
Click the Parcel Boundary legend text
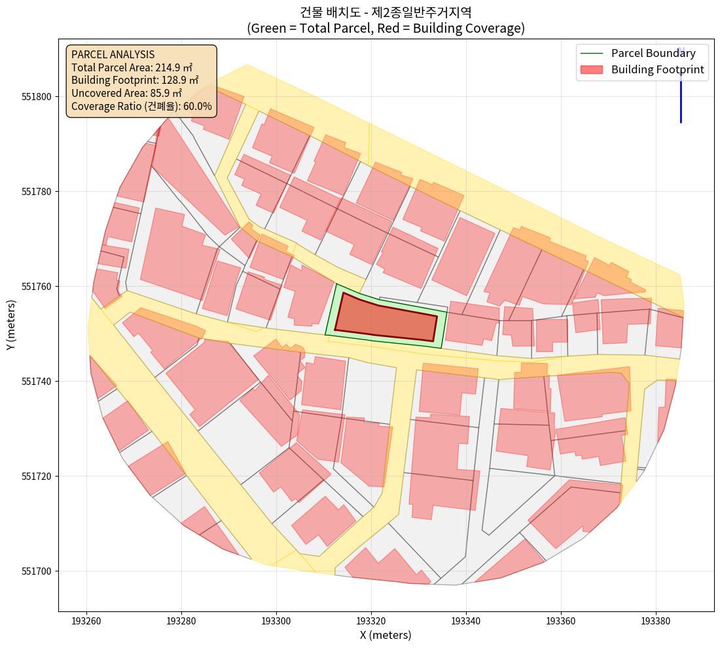(x=653, y=54)
